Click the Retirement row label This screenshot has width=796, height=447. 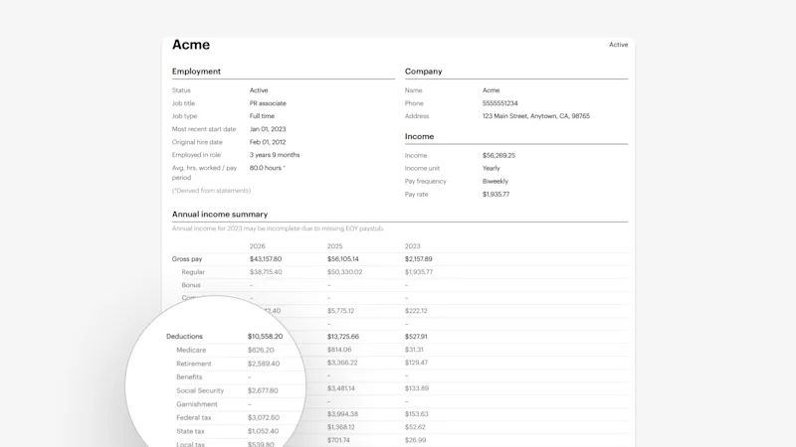(193, 364)
